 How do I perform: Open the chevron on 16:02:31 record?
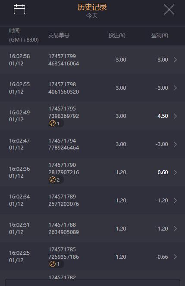click(175, 228)
